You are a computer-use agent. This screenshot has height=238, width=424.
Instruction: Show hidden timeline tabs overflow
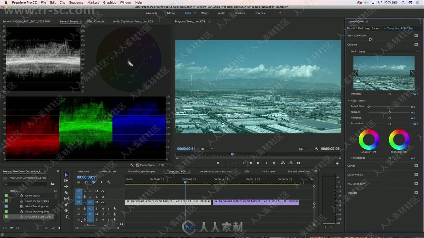316,171
